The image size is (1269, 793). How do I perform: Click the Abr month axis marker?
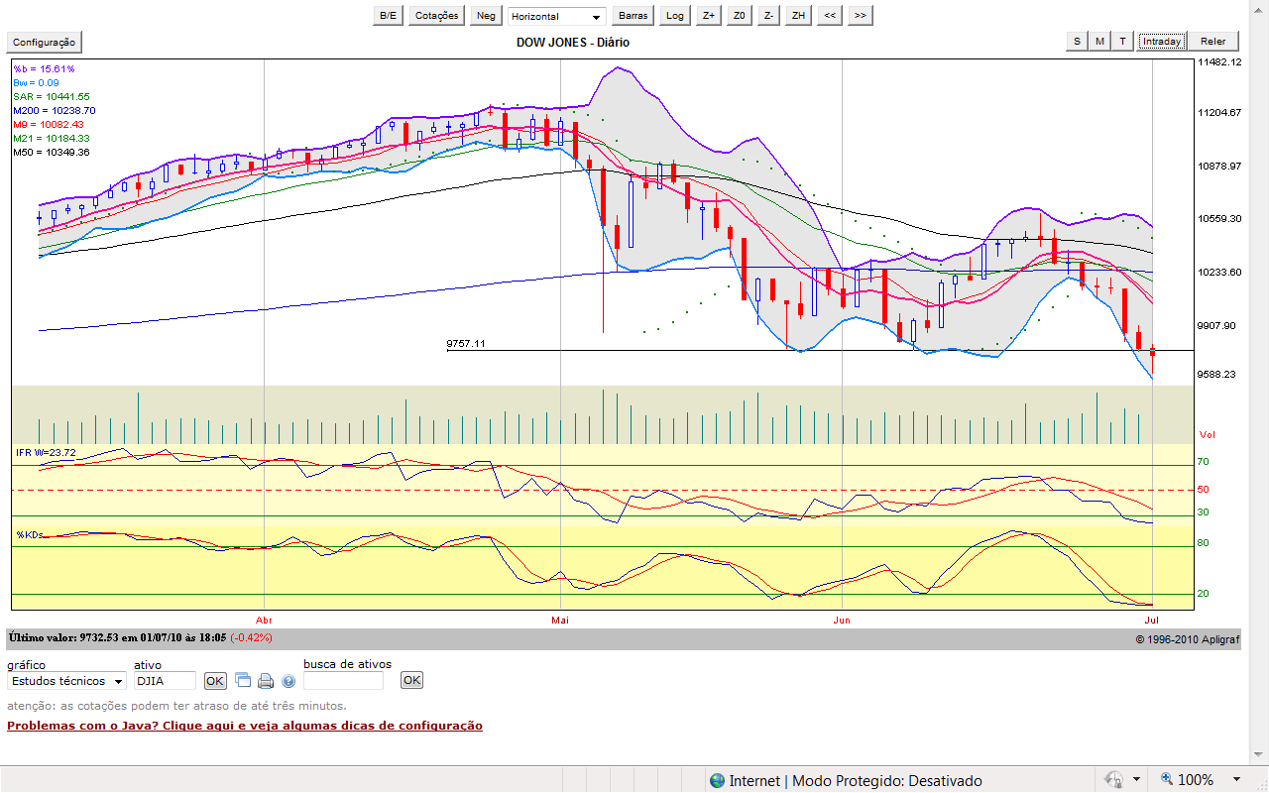(264, 620)
